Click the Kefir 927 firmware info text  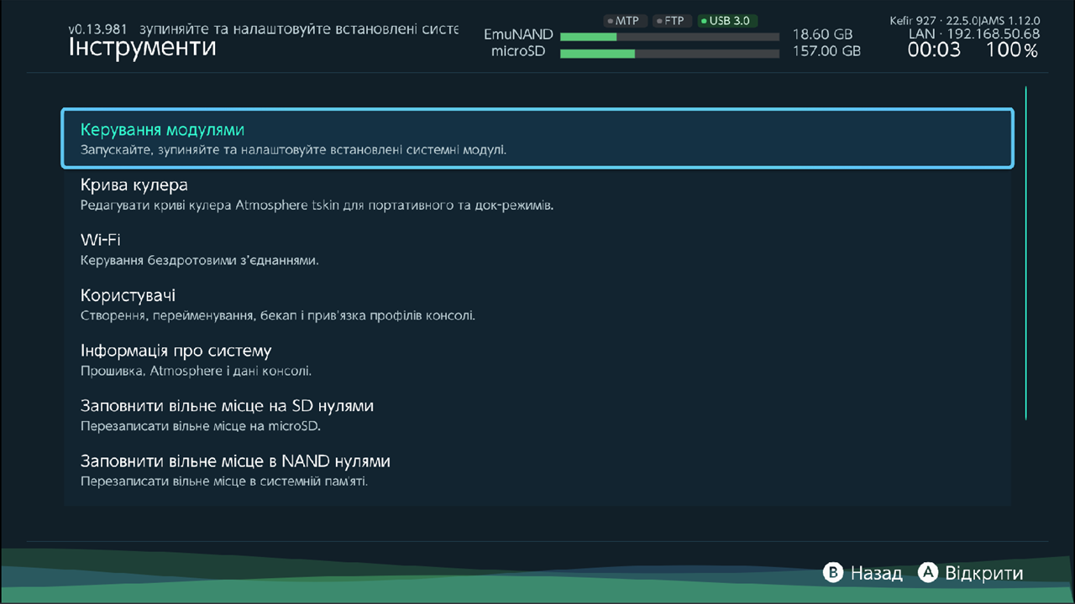pos(965,20)
